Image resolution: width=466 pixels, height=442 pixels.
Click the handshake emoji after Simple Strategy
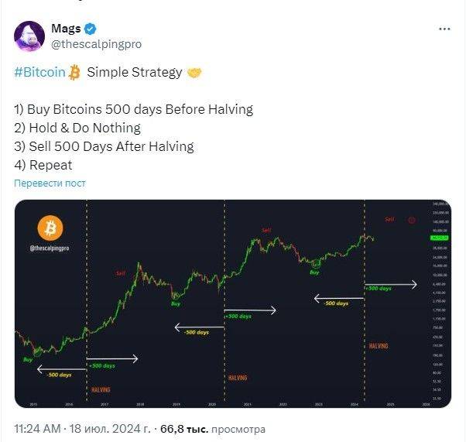(195, 73)
